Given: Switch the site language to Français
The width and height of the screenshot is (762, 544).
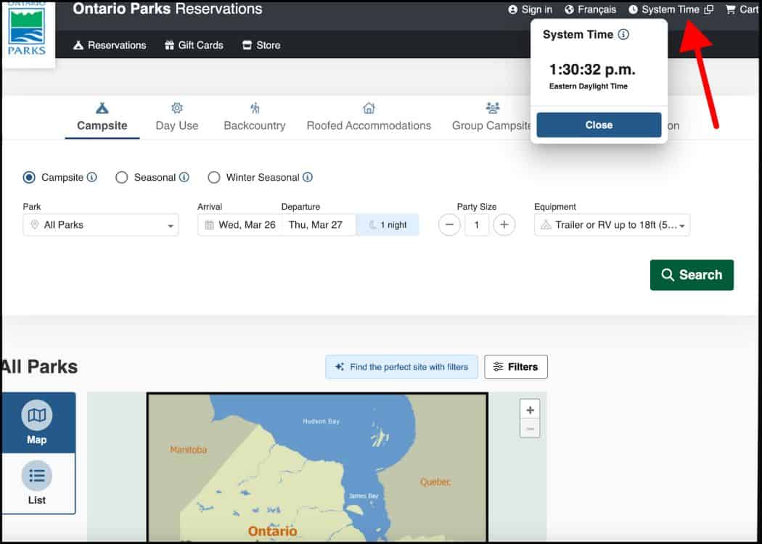Looking at the screenshot, I should (590, 9).
